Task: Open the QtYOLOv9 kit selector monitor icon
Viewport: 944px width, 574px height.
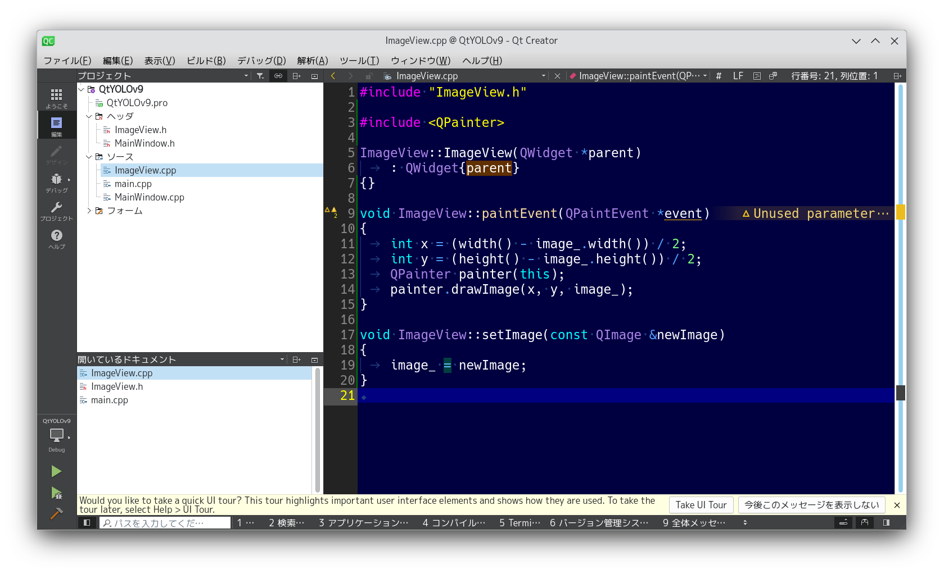Action: (57, 436)
